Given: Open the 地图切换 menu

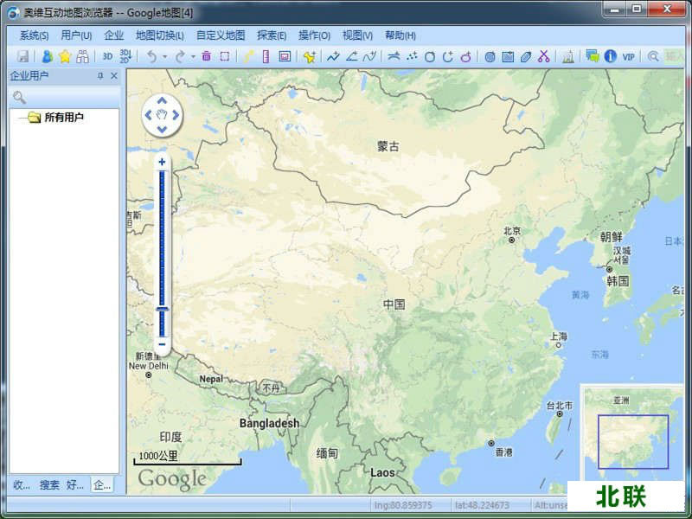Looking at the screenshot, I should click(159, 35).
